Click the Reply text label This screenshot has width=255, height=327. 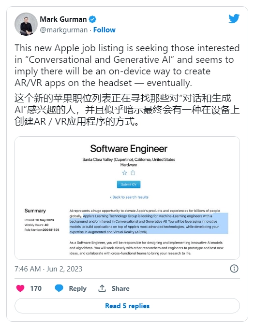point(78,289)
